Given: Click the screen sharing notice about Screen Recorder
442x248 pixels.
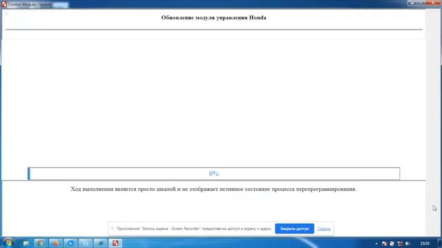Looking at the screenshot, I should pos(194,229).
